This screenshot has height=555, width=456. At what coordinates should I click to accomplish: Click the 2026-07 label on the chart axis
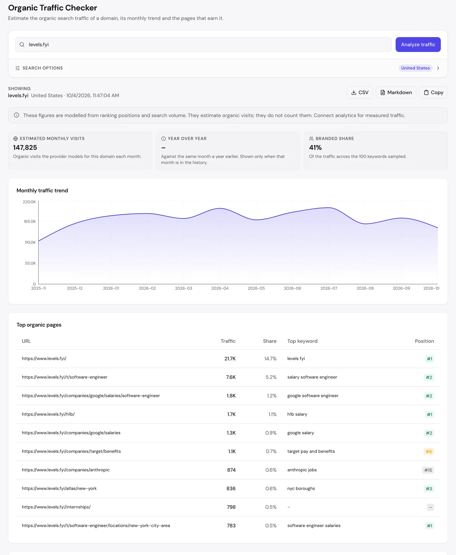(x=329, y=288)
